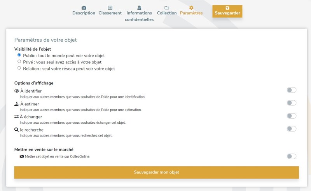This screenshot has width=311, height=191.
Task: Click the 'Privé : vous seul' label
Action: tap(62, 62)
